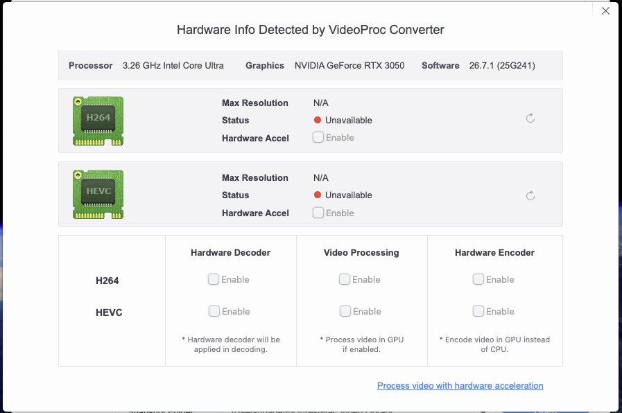Enable Hardware Accel for the H264 card
The width and height of the screenshot is (622, 413).
point(318,137)
